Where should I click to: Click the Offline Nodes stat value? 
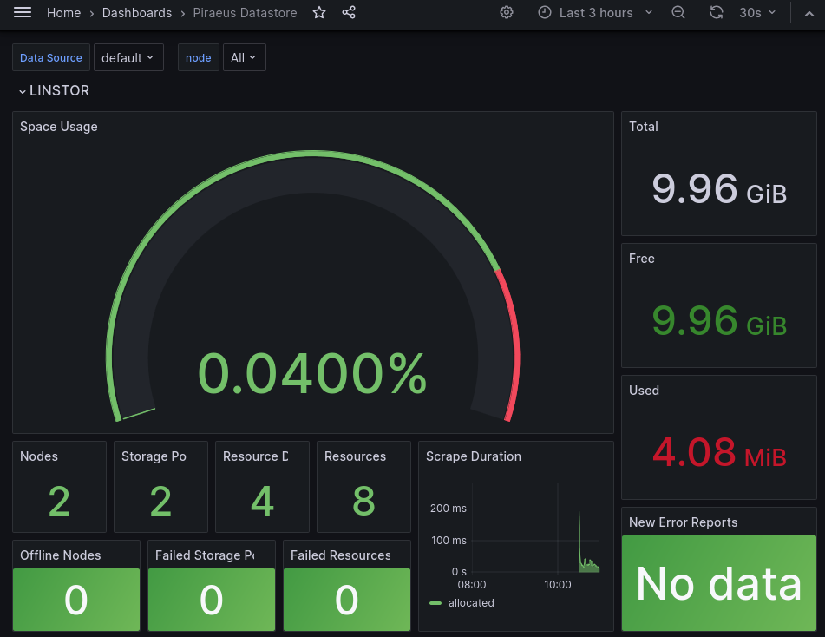click(x=76, y=600)
